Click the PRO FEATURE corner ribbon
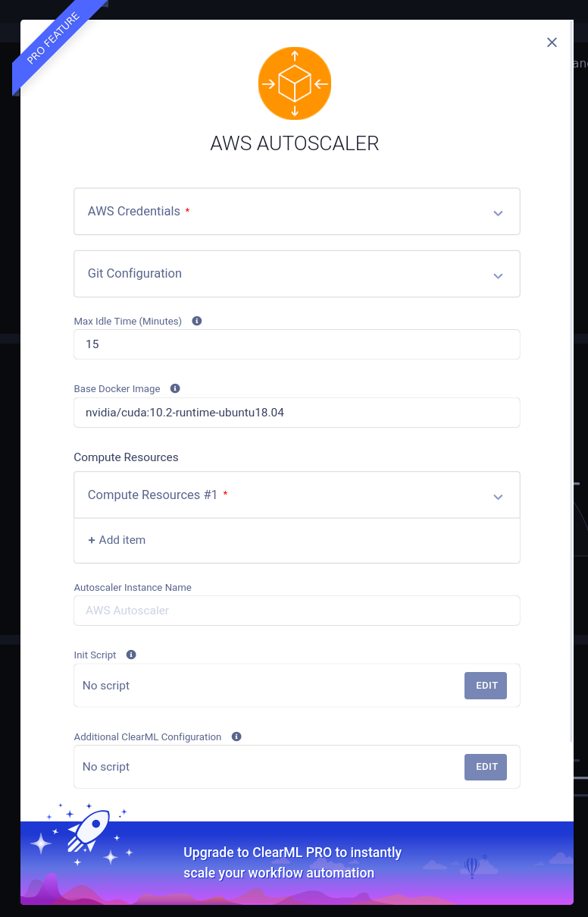This screenshot has height=917, width=588. pyautogui.click(x=57, y=47)
